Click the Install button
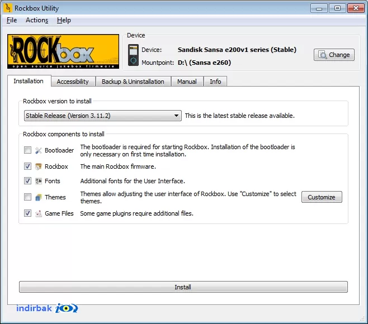 click(x=183, y=287)
